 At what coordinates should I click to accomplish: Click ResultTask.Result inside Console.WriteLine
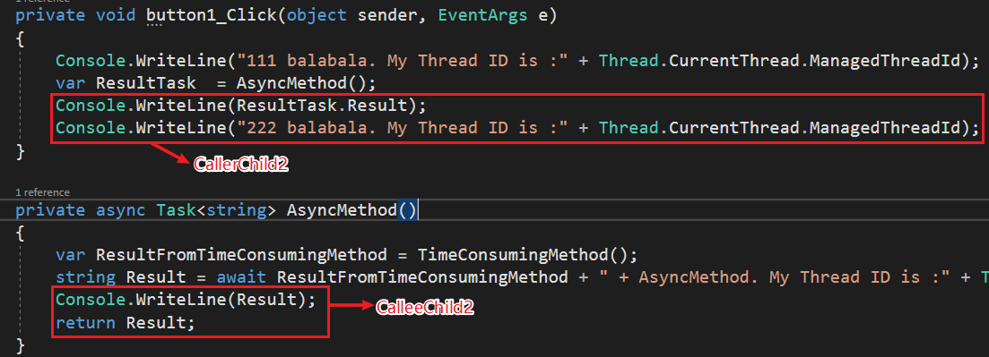click(326, 106)
